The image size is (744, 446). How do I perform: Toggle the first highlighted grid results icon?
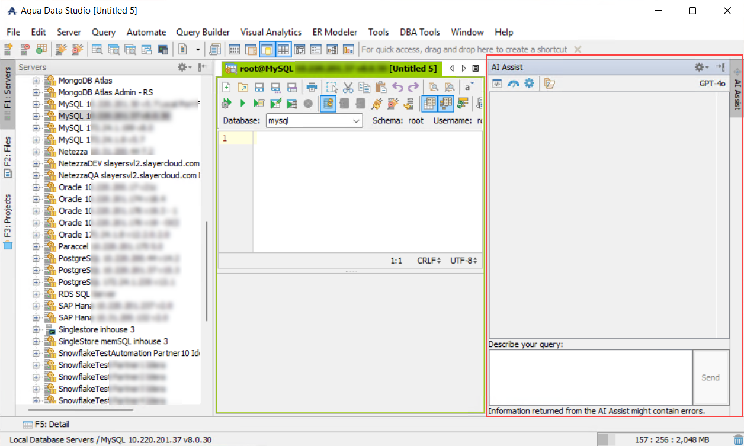click(x=429, y=104)
